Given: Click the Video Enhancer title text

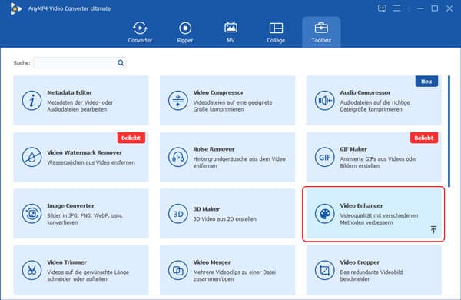Looking at the screenshot, I should tap(361, 205).
